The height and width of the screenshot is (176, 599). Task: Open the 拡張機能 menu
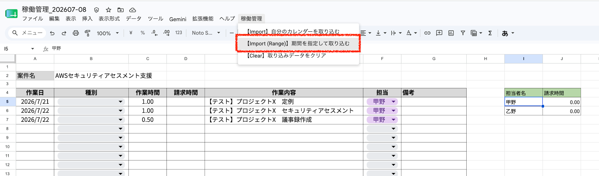coord(203,19)
